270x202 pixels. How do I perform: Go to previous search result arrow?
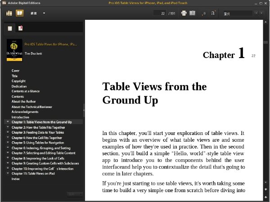tap(256, 13)
